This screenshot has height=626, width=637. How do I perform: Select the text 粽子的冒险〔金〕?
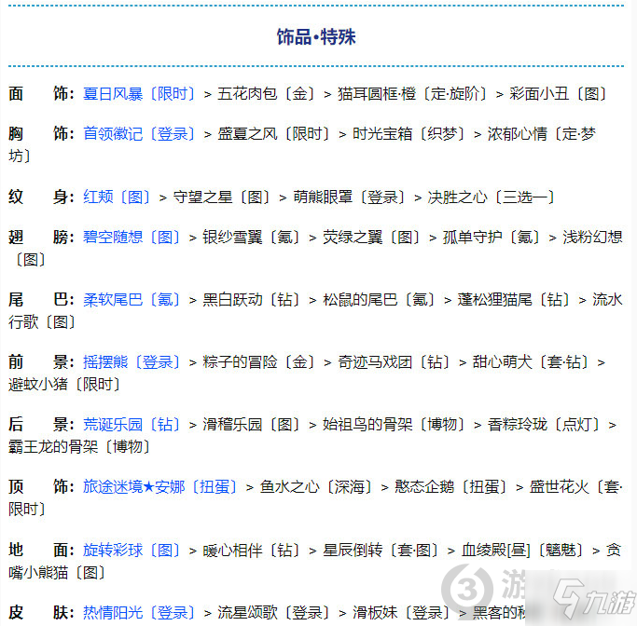point(259,361)
